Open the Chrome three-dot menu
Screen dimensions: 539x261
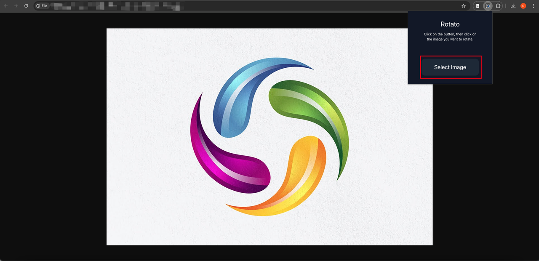tap(533, 6)
